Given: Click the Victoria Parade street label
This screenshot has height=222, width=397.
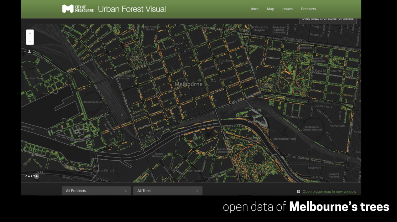Looking at the screenshot, I should [294, 39].
